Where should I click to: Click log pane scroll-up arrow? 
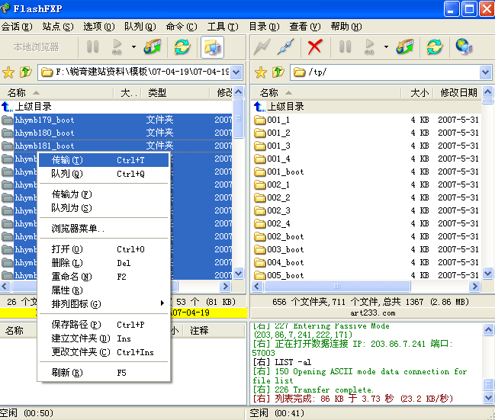[x=488, y=330]
